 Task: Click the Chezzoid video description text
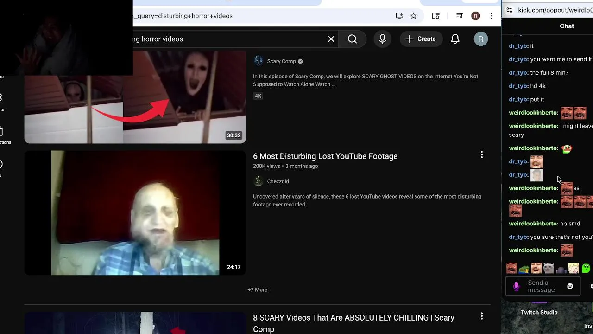[x=367, y=200]
